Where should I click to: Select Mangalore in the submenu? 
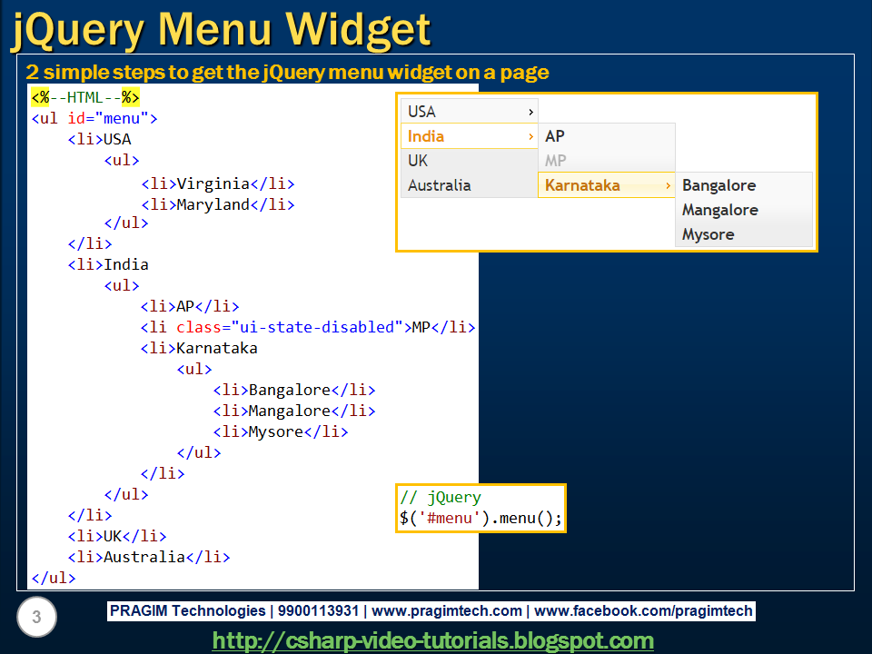click(720, 210)
